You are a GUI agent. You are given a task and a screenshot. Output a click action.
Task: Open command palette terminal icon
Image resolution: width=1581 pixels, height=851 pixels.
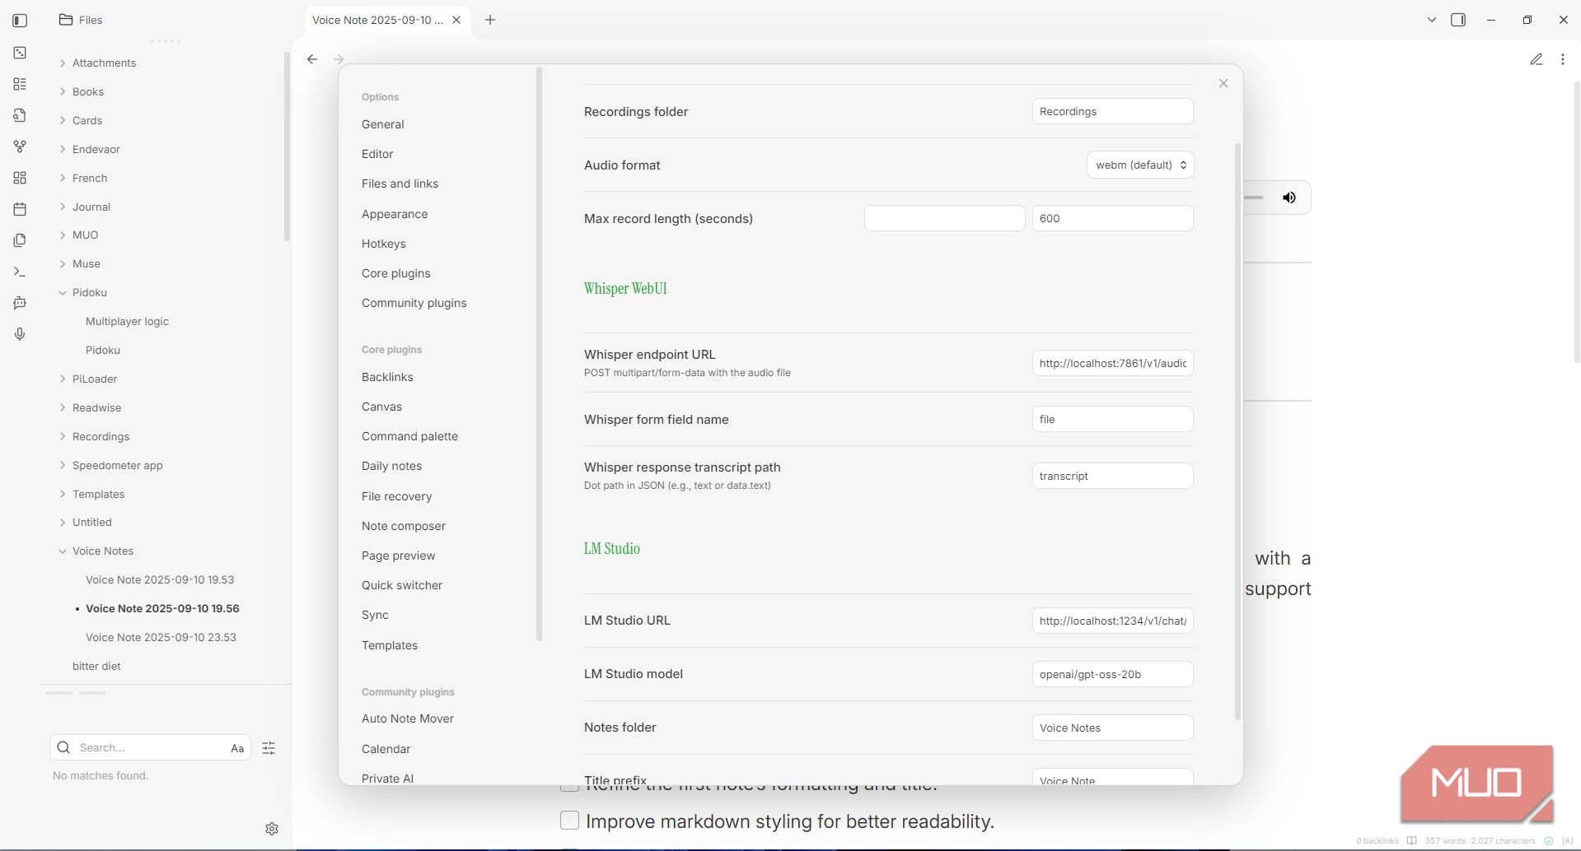click(20, 272)
